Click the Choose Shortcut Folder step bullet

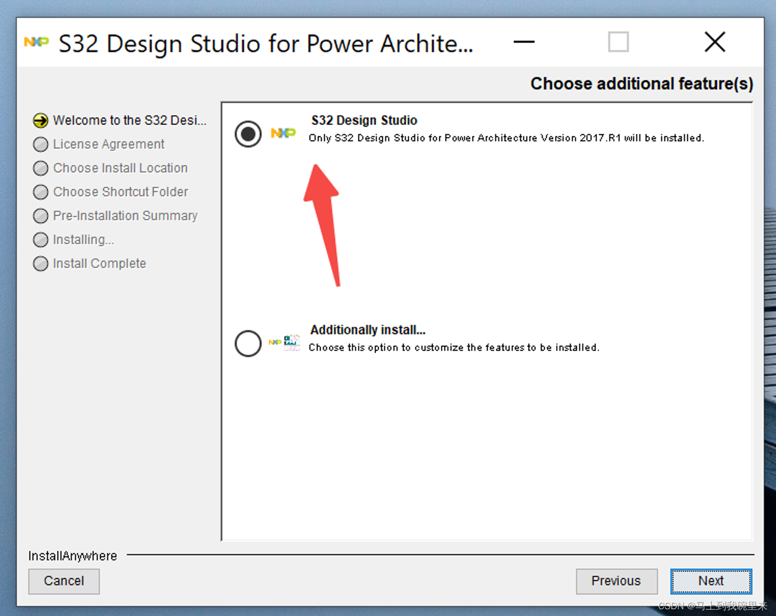pyautogui.click(x=41, y=192)
